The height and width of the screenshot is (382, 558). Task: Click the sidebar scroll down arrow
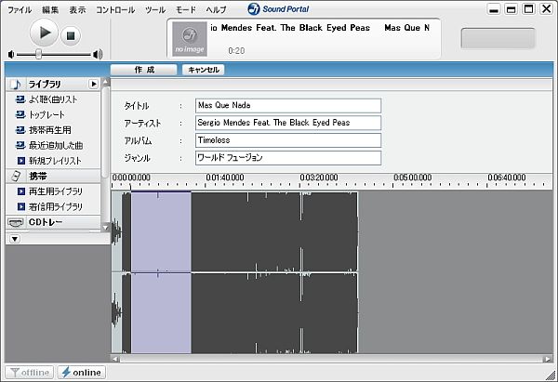[x=105, y=228]
